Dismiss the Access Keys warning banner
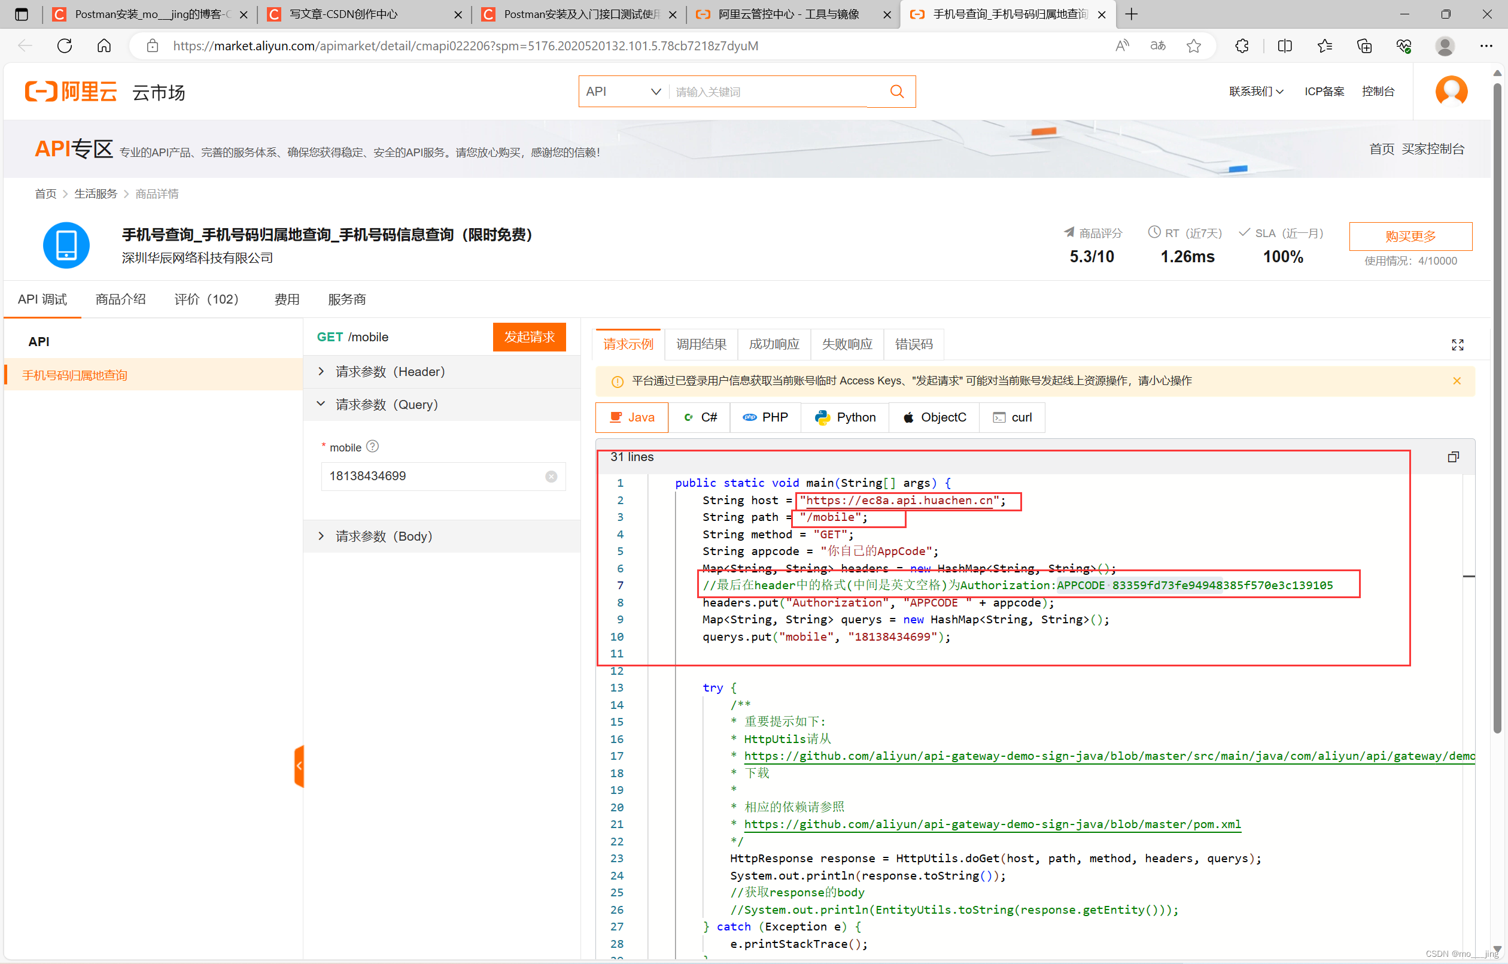 pos(1457,381)
